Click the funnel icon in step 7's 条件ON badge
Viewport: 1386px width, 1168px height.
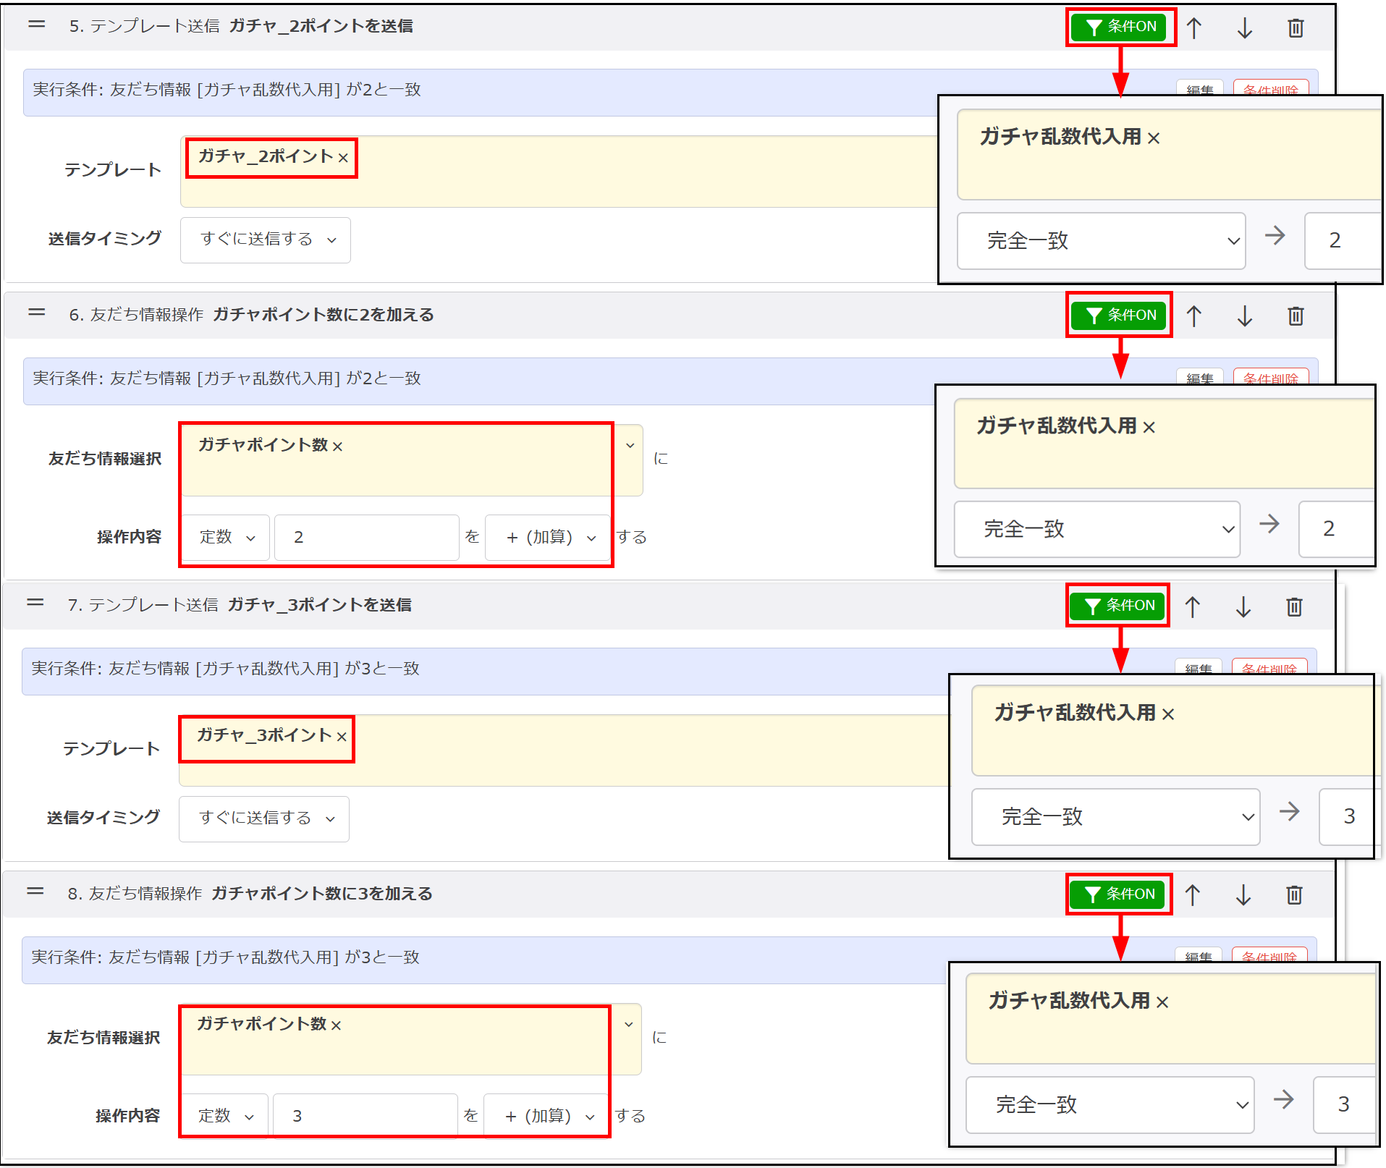[x=1093, y=606]
